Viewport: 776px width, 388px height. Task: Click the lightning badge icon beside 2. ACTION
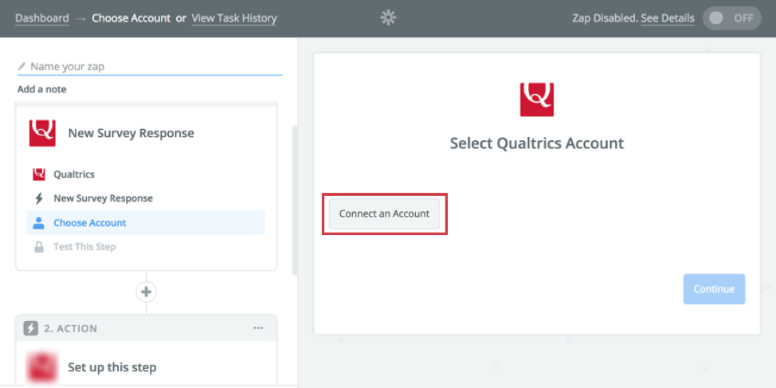[x=31, y=328]
